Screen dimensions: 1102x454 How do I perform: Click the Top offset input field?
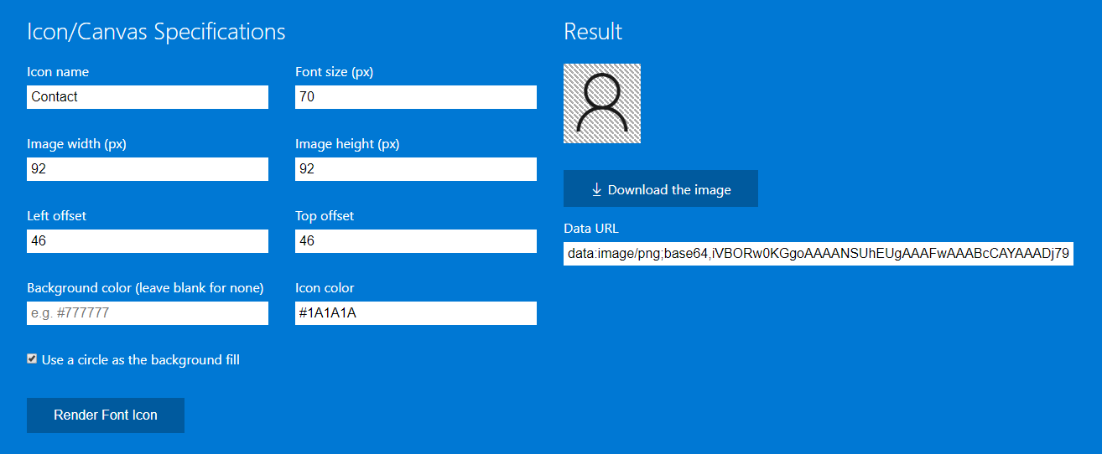click(416, 241)
